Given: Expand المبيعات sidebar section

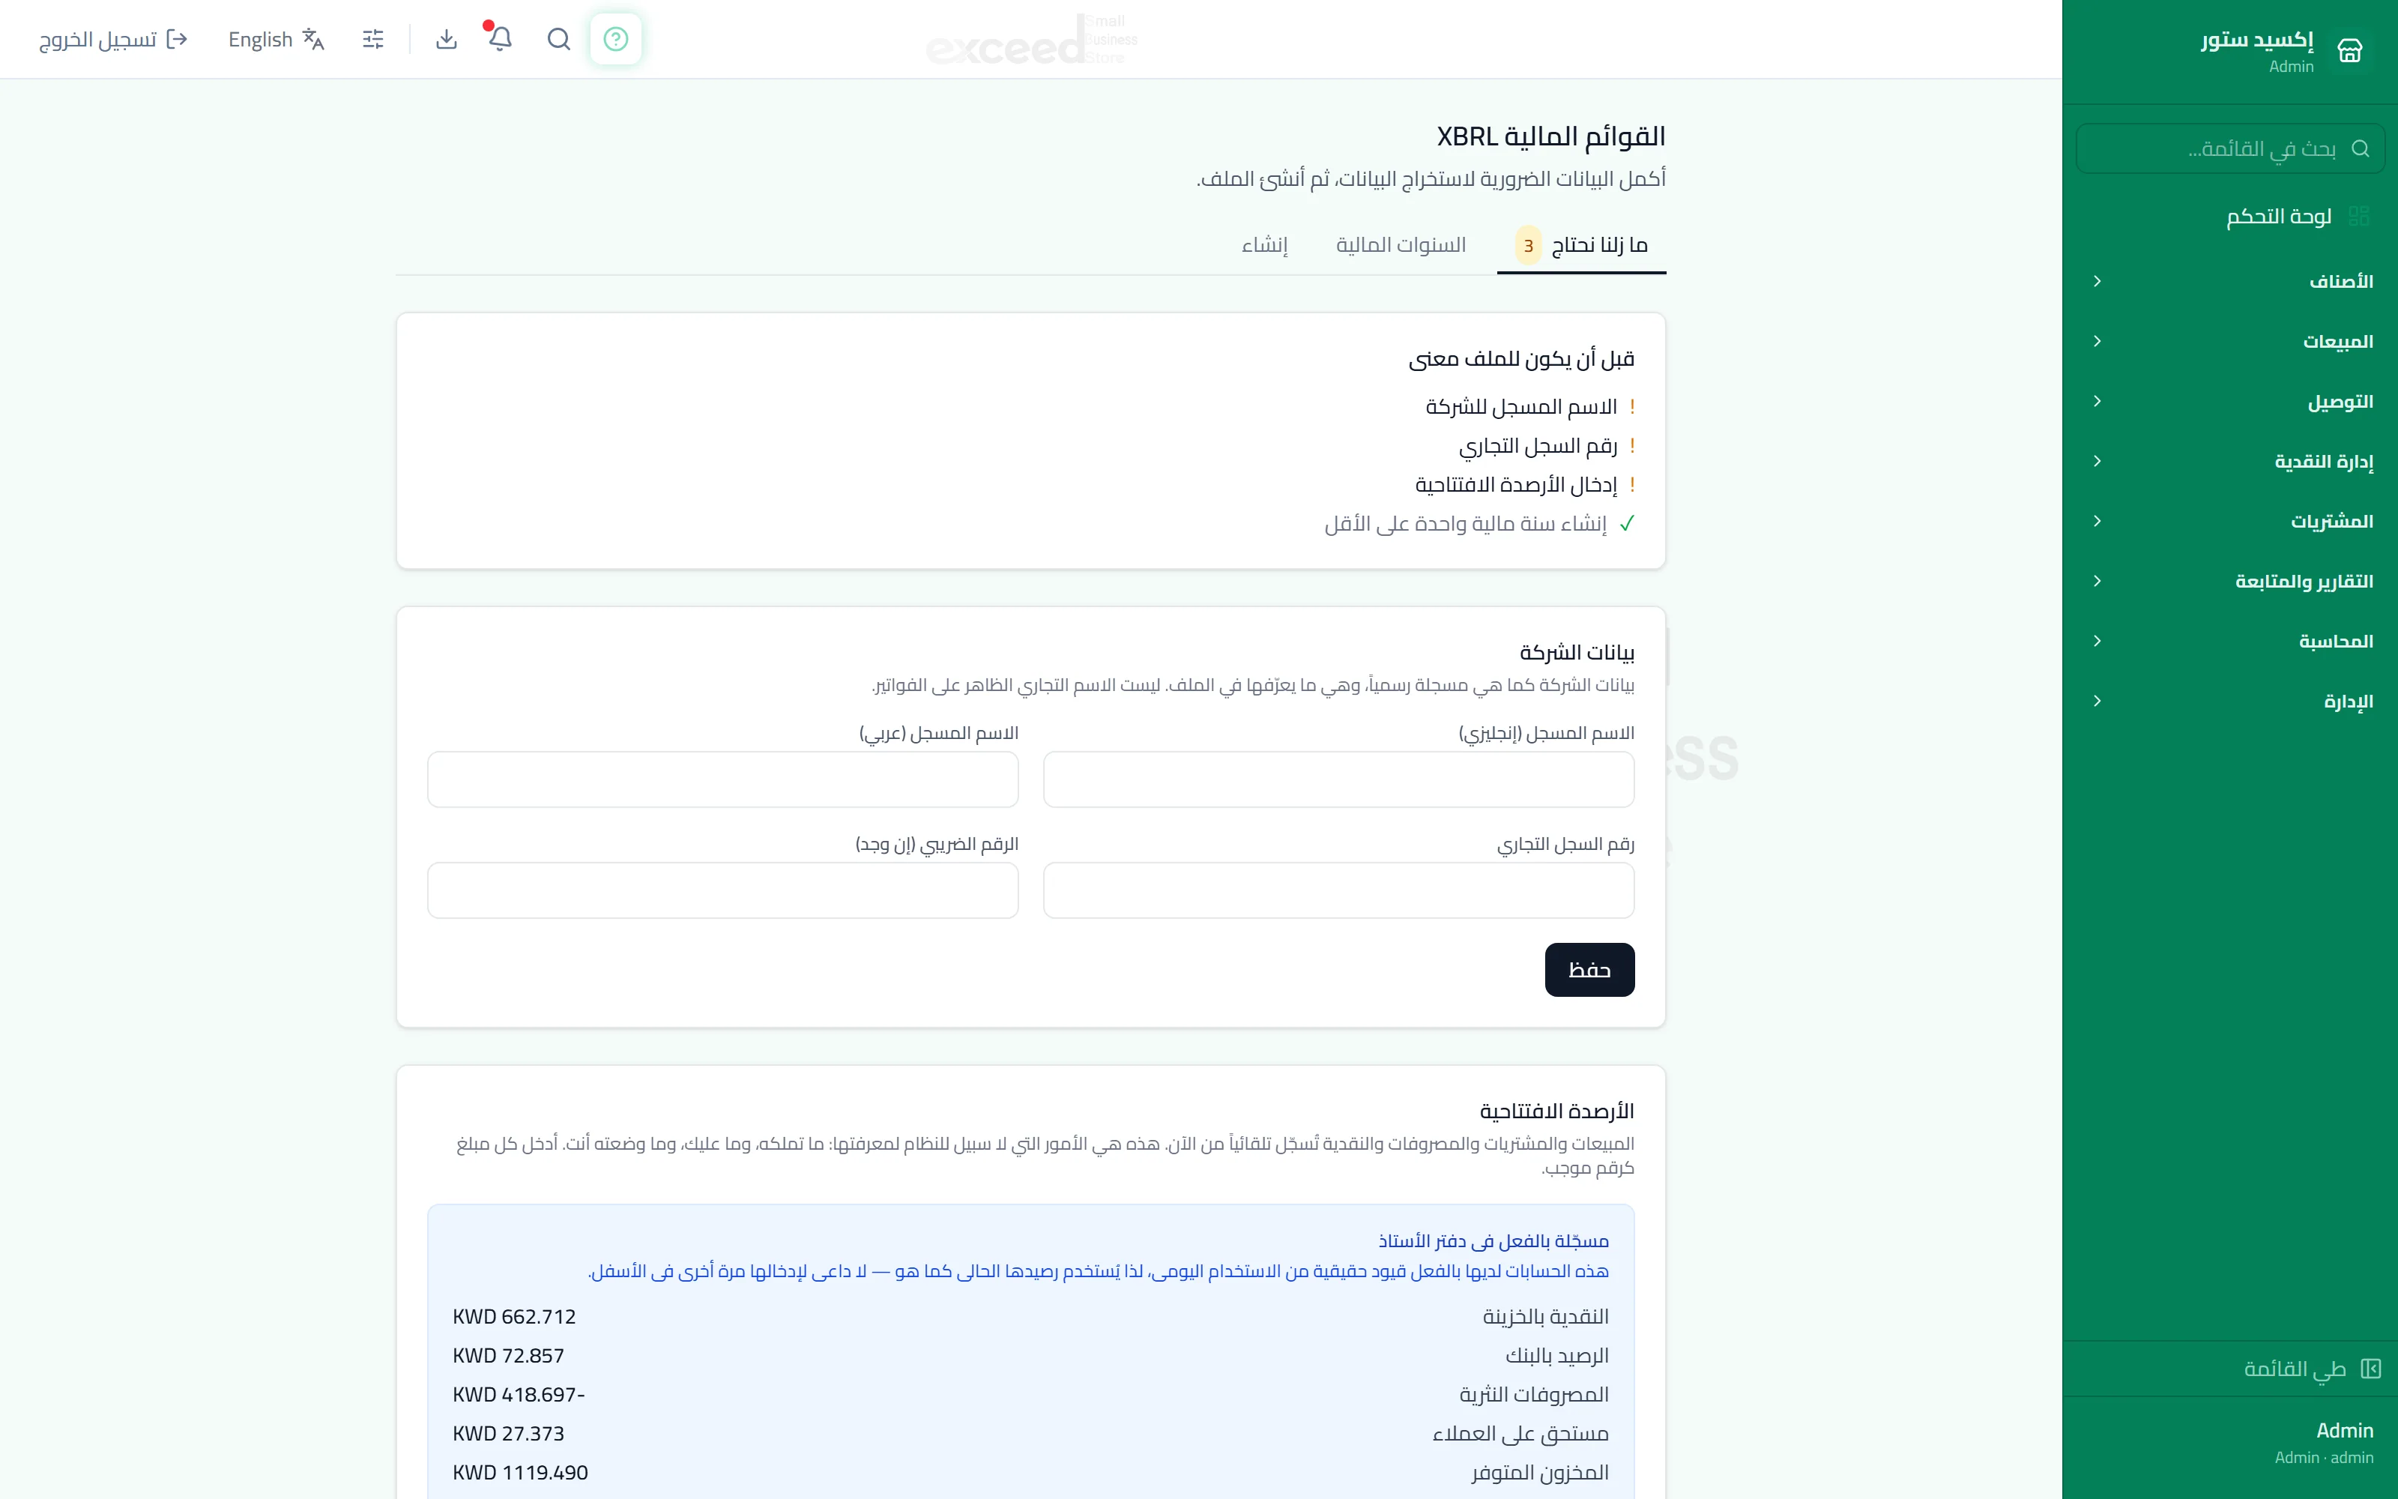Looking at the screenshot, I should [x=2229, y=341].
